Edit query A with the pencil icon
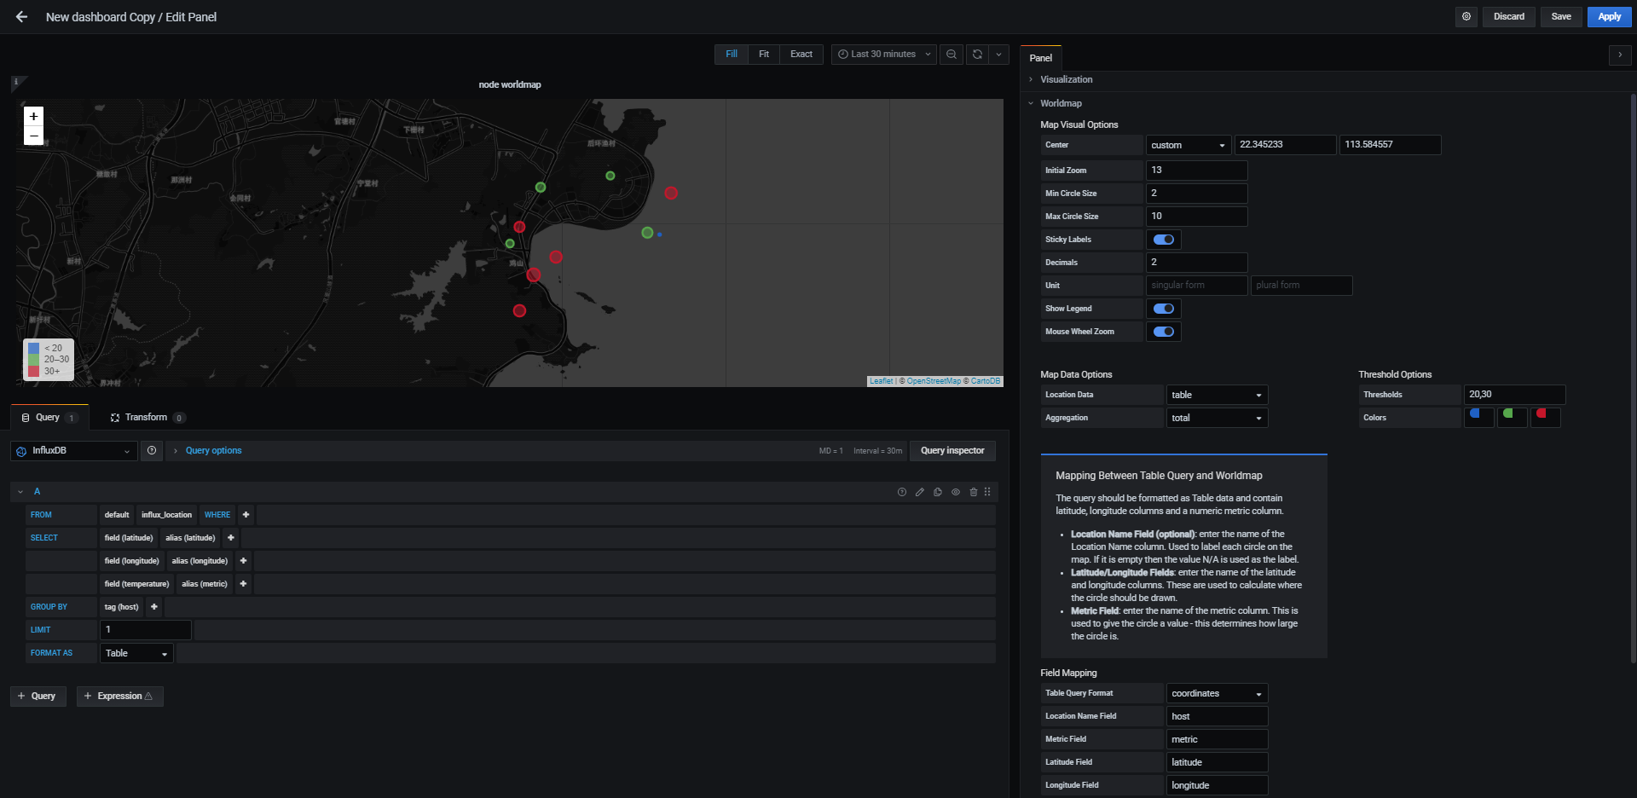Screen dimensions: 1637x798 point(919,492)
